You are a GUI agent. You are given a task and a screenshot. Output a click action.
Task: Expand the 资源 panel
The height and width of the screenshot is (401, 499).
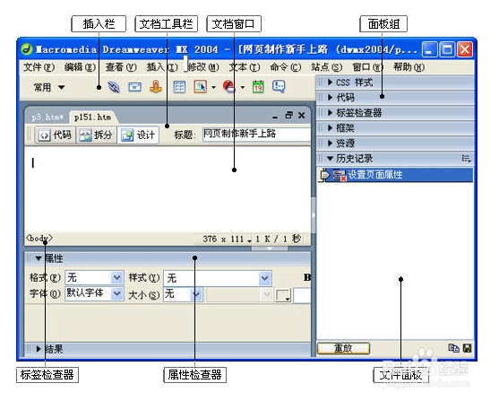[330, 144]
